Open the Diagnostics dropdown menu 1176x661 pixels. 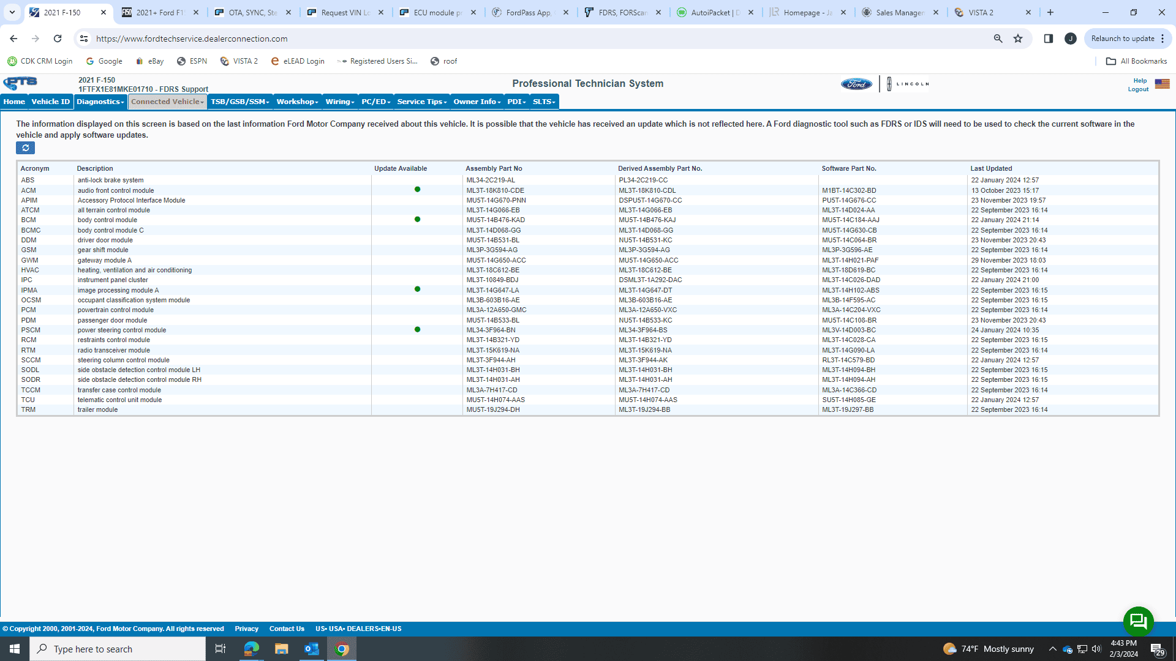click(100, 102)
